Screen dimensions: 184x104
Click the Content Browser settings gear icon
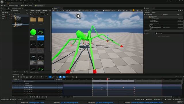click(50, 10)
